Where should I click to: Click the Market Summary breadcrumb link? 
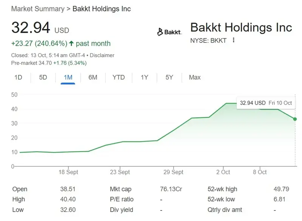37,9
